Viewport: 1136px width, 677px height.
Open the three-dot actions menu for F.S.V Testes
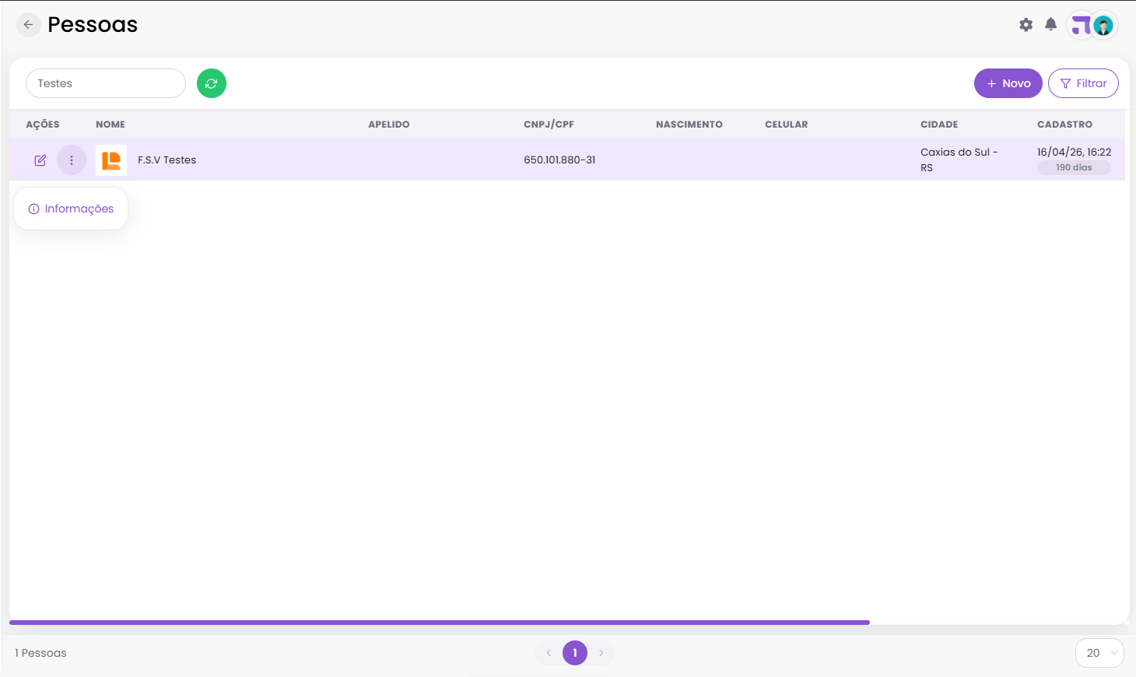[72, 160]
